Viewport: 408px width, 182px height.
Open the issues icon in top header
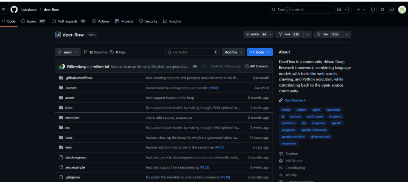(373, 9)
